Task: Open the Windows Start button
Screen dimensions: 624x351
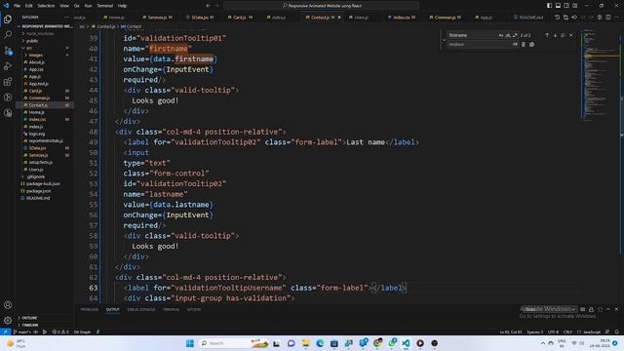Action: tap(190, 343)
